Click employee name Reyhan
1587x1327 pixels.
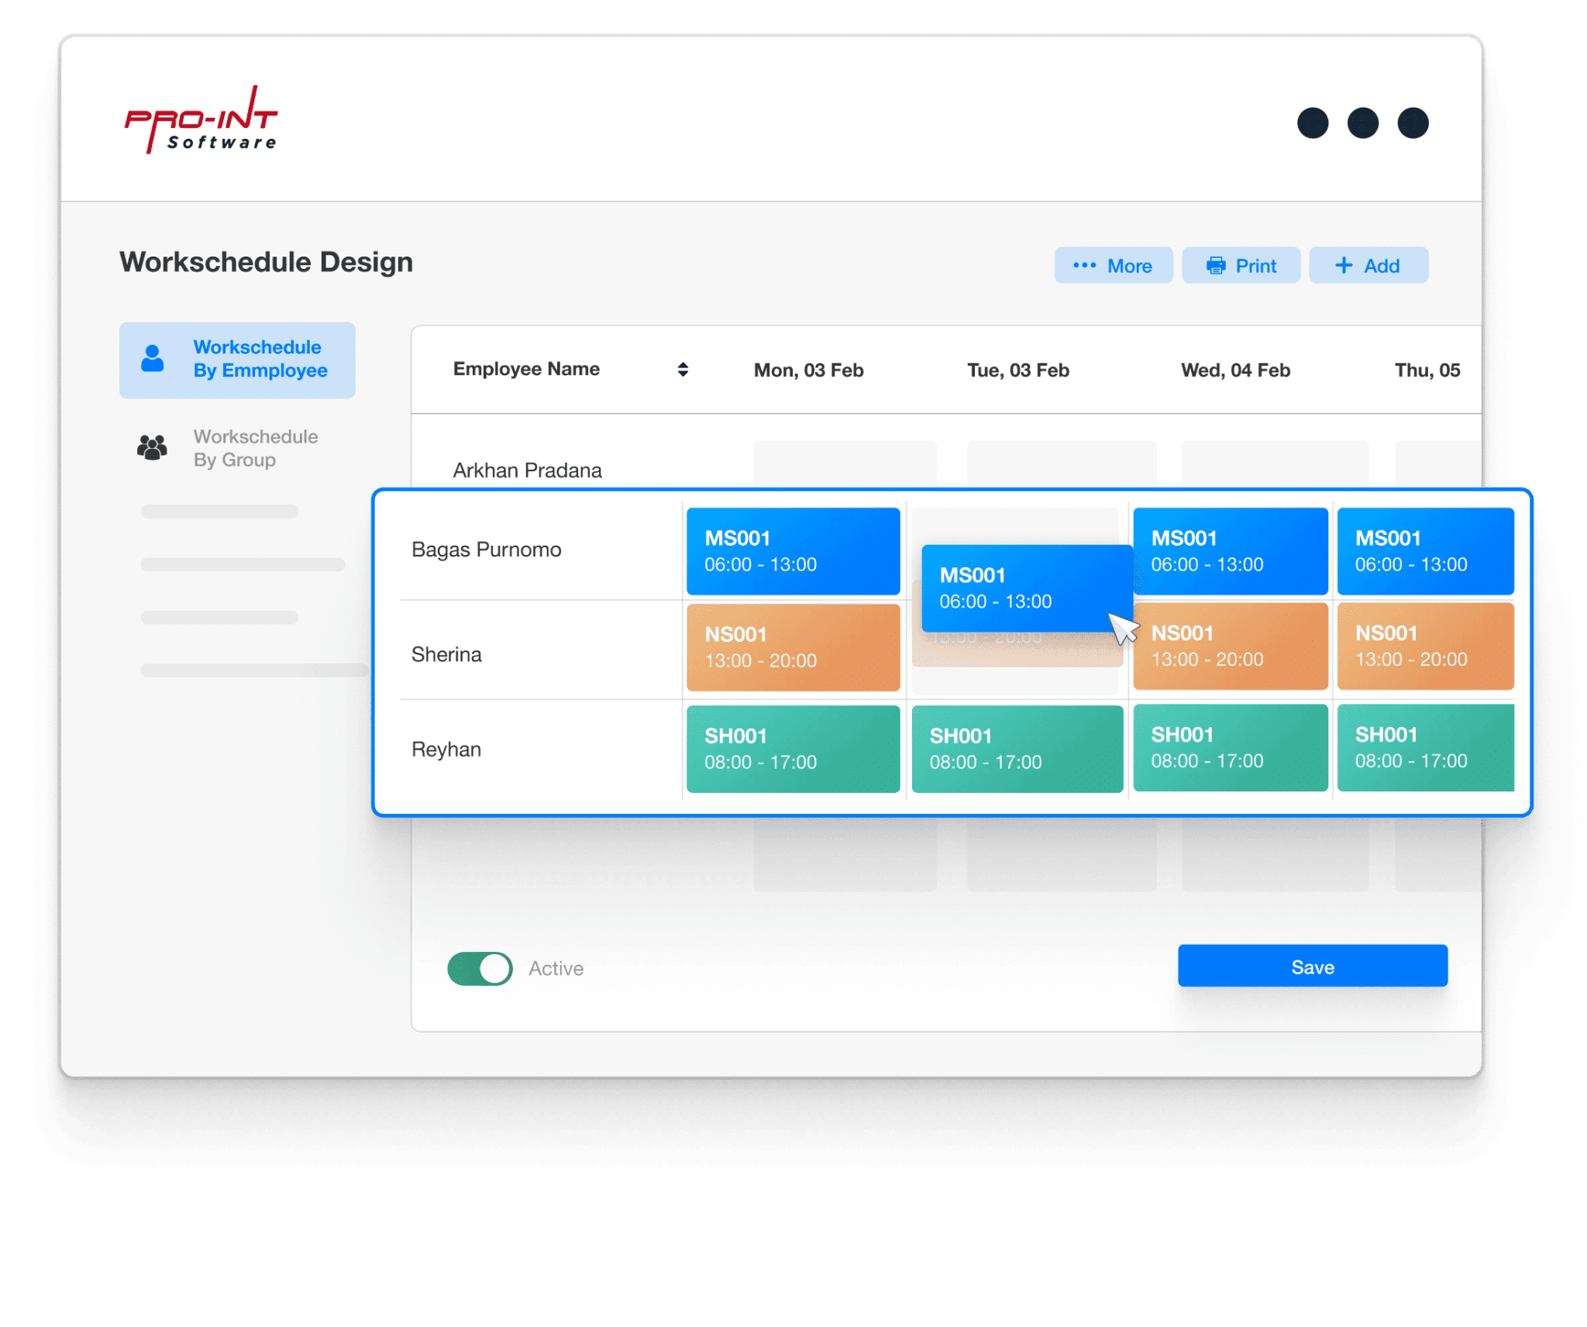pyautogui.click(x=446, y=750)
